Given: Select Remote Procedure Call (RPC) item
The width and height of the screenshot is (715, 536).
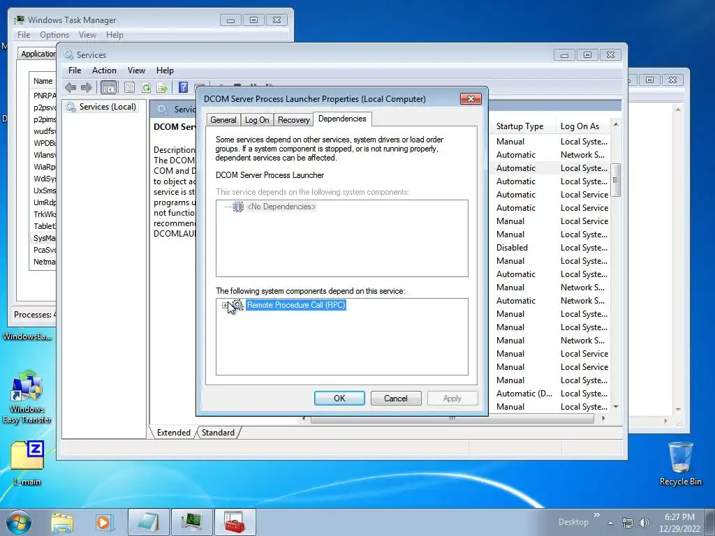Looking at the screenshot, I should click(296, 305).
